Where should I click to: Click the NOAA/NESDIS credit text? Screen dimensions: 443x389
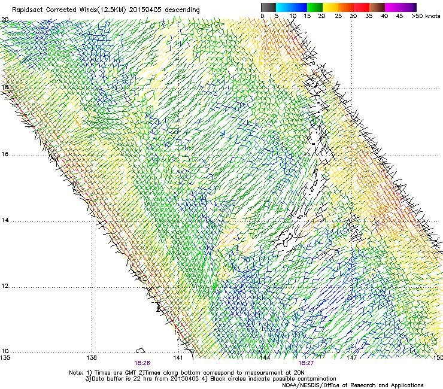[353, 385]
